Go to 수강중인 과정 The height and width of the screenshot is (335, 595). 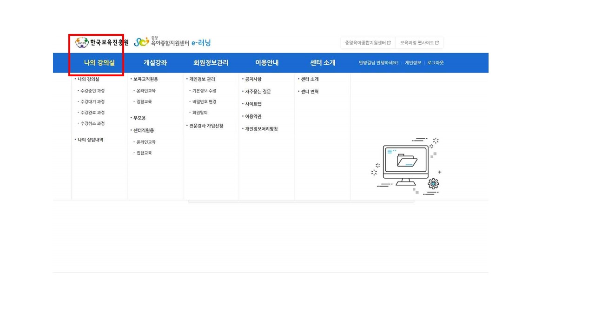92,91
